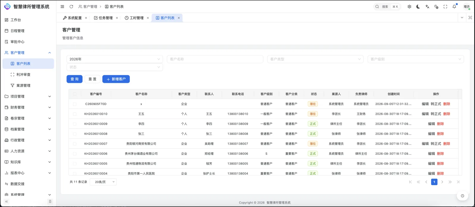
Task: Select checkbox for row KH2026010005
Action: point(75,164)
